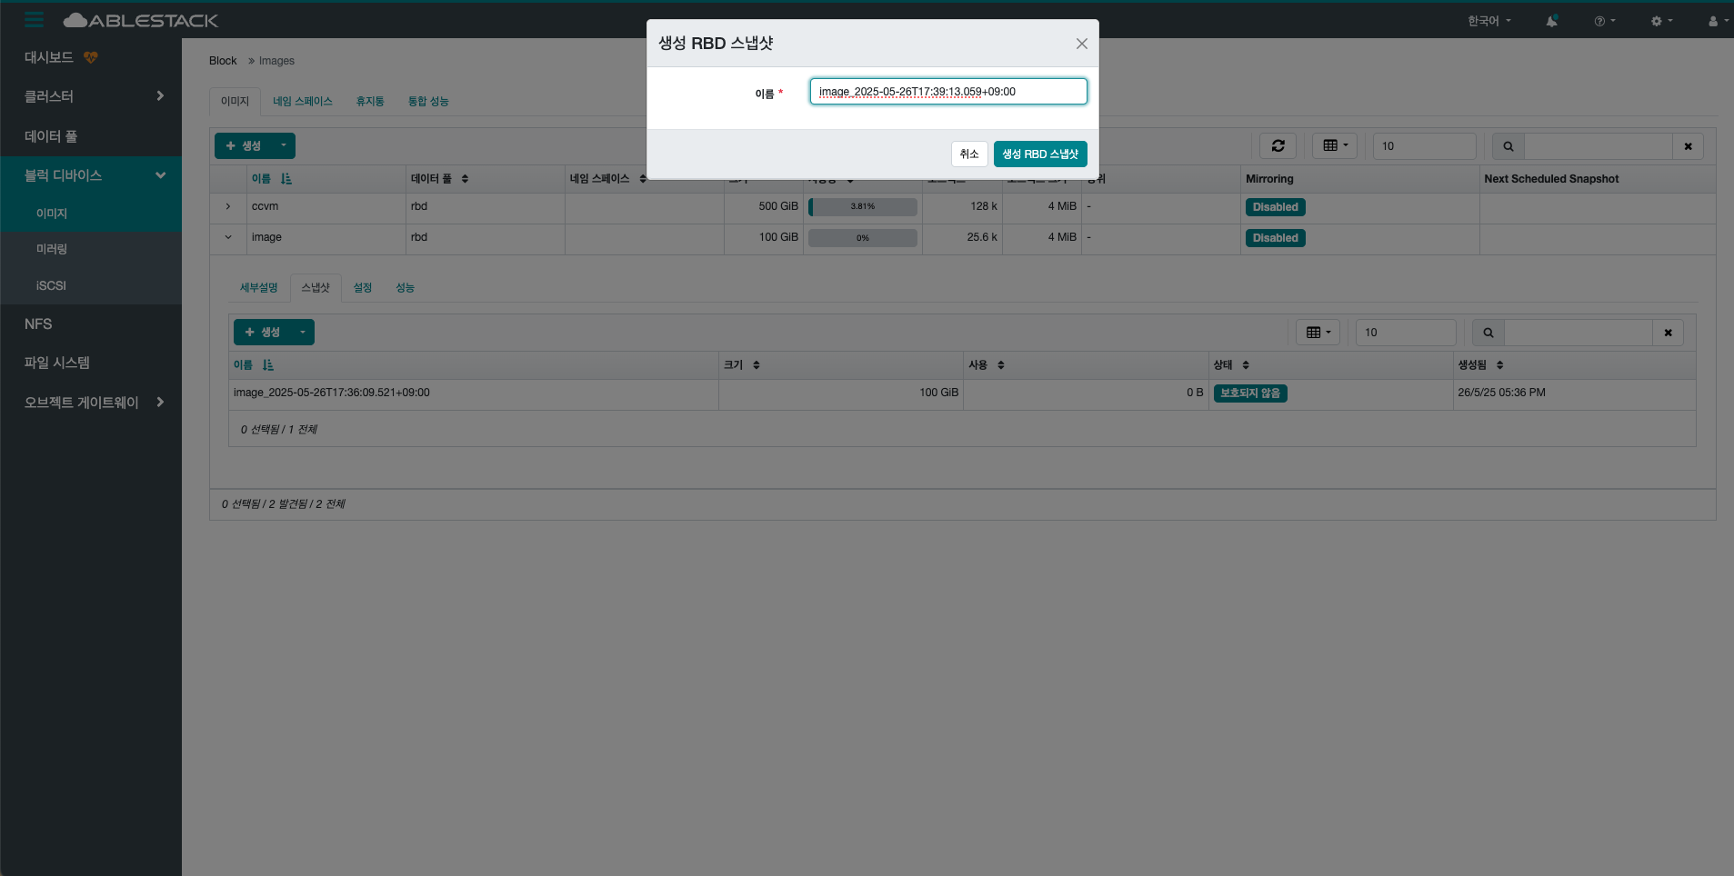Open the 세부설명 tab
The image size is (1734, 876).
tap(257, 286)
